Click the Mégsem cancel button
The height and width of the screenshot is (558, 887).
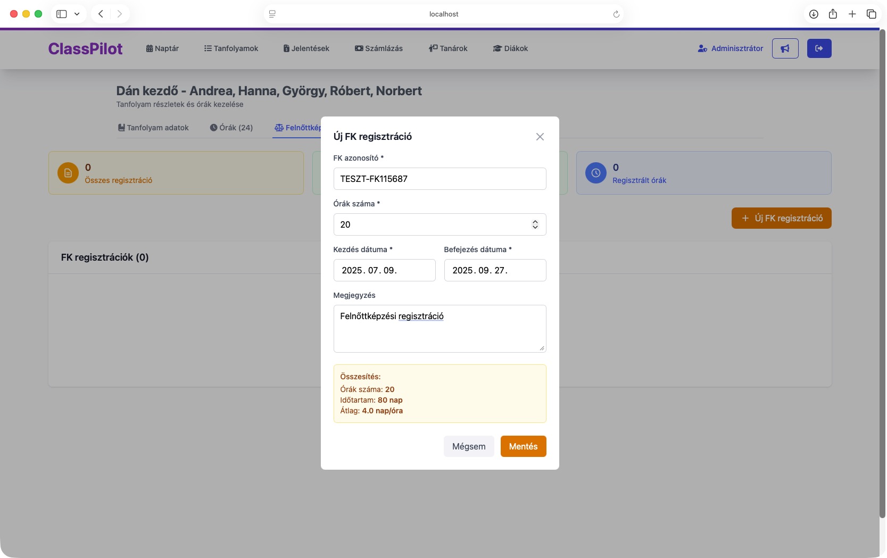pyautogui.click(x=468, y=446)
